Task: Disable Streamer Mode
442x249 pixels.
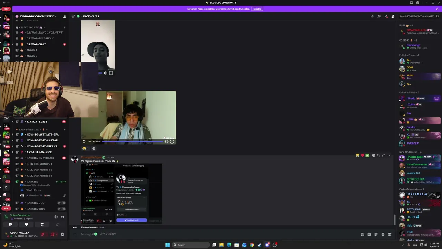Action: tap(257, 9)
